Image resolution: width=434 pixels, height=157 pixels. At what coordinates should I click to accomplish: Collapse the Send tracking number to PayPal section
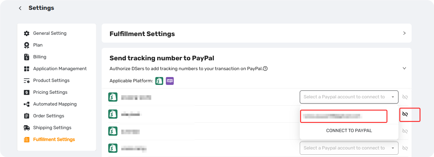[x=404, y=68]
